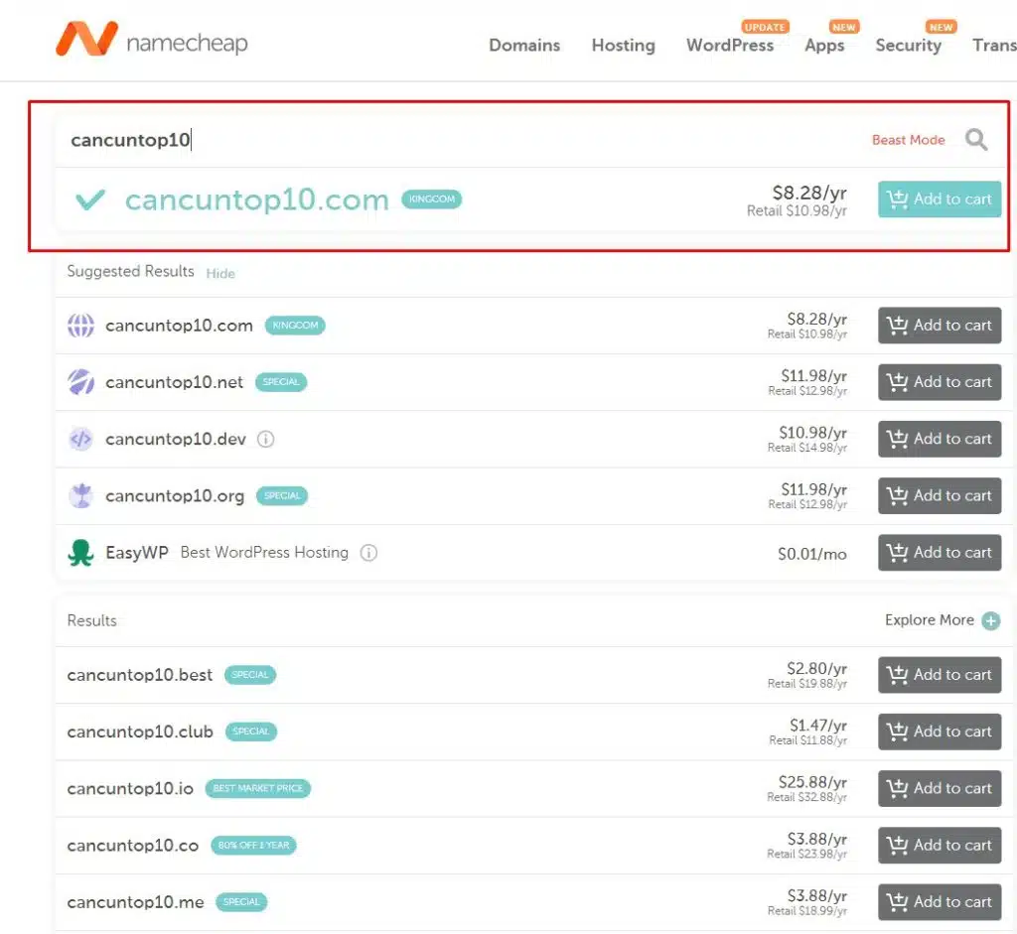Click the .net planet icon

[x=81, y=382]
